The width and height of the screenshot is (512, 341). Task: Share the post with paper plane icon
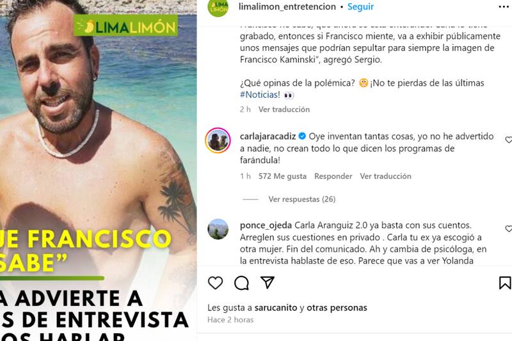pyautogui.click(x=268, y=282)
